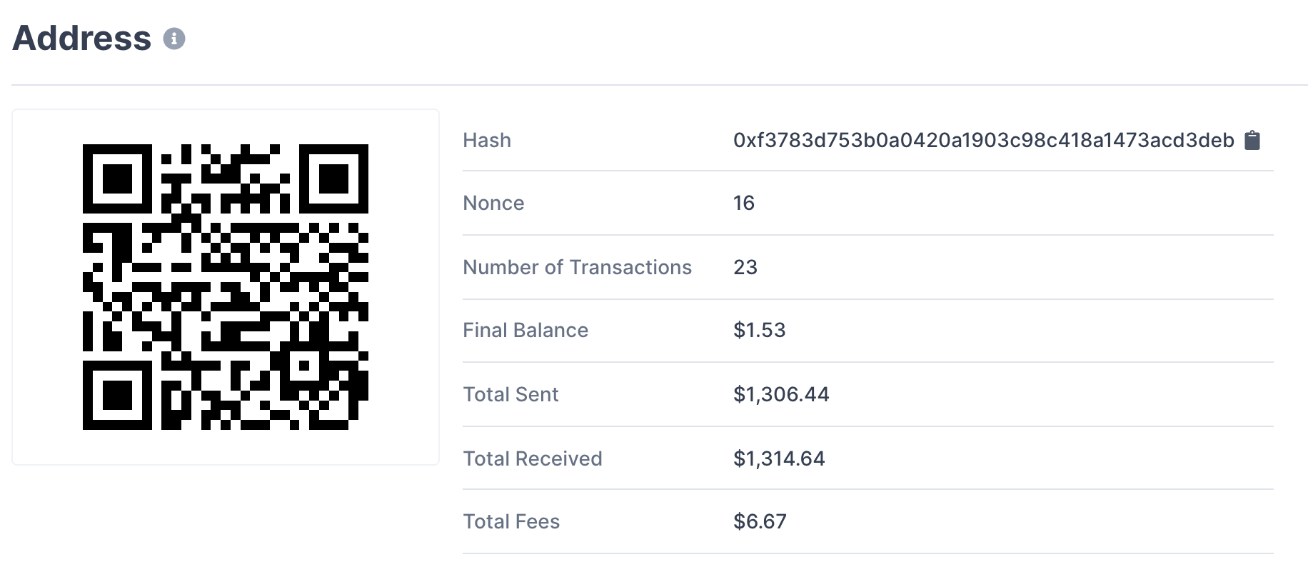Click the Address page heading
Image resolution: width=1308 pixels, height=587 pixels.
point(82,39)
